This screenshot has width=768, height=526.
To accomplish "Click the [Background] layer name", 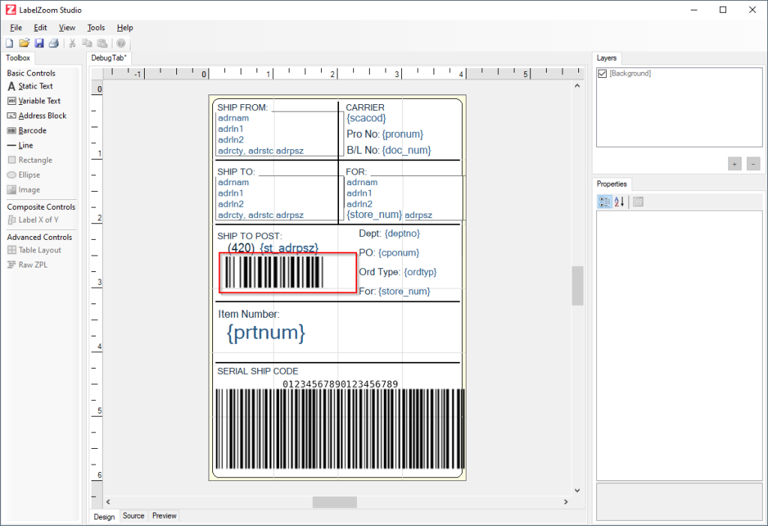I will coord(630,73).
